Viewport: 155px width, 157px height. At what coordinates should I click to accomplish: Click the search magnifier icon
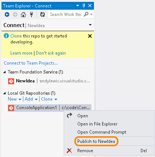86,14
